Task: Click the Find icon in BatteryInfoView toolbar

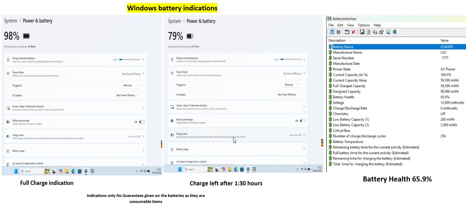Action: click(388, 32)
